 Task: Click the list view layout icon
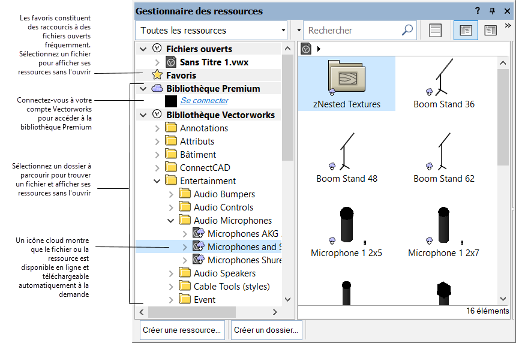click(x=436, y=30)
